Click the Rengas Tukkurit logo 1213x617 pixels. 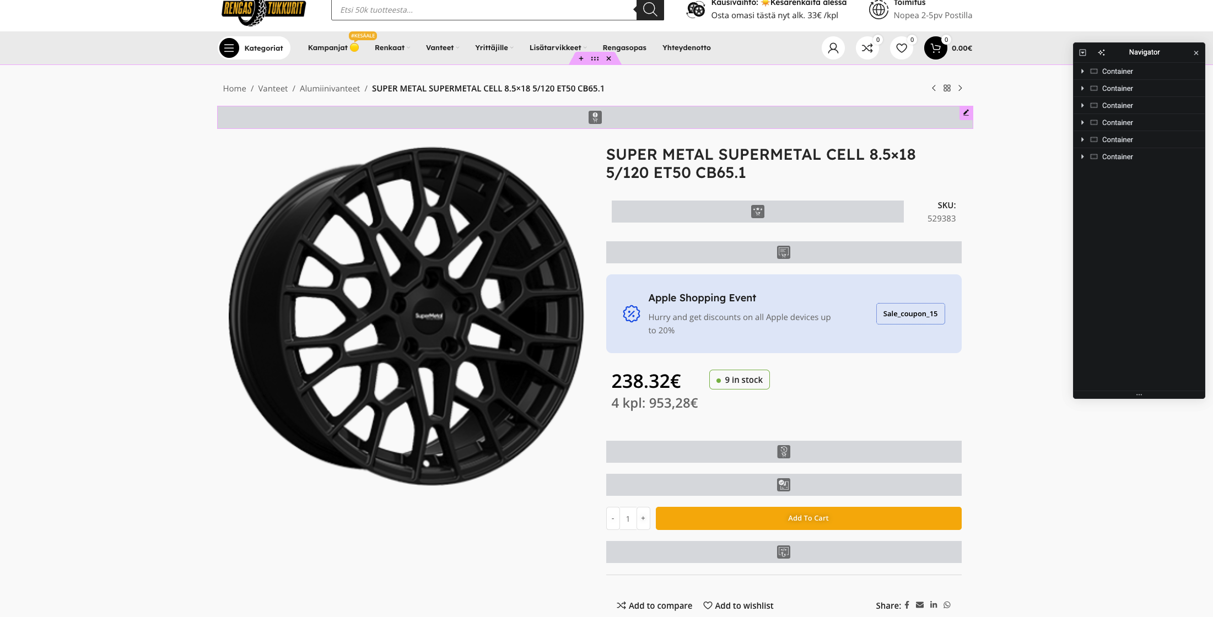point(263,11)
